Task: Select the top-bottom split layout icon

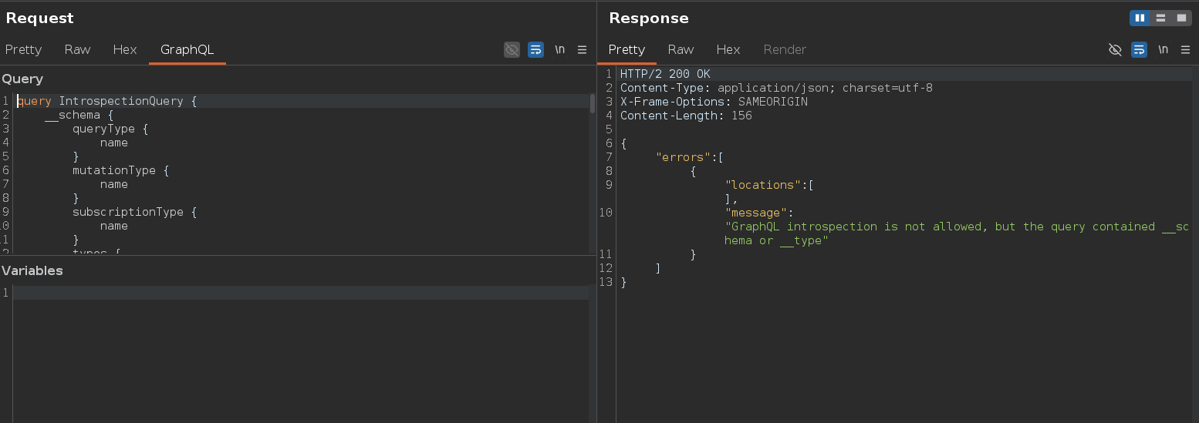Action: point(1160,18)
